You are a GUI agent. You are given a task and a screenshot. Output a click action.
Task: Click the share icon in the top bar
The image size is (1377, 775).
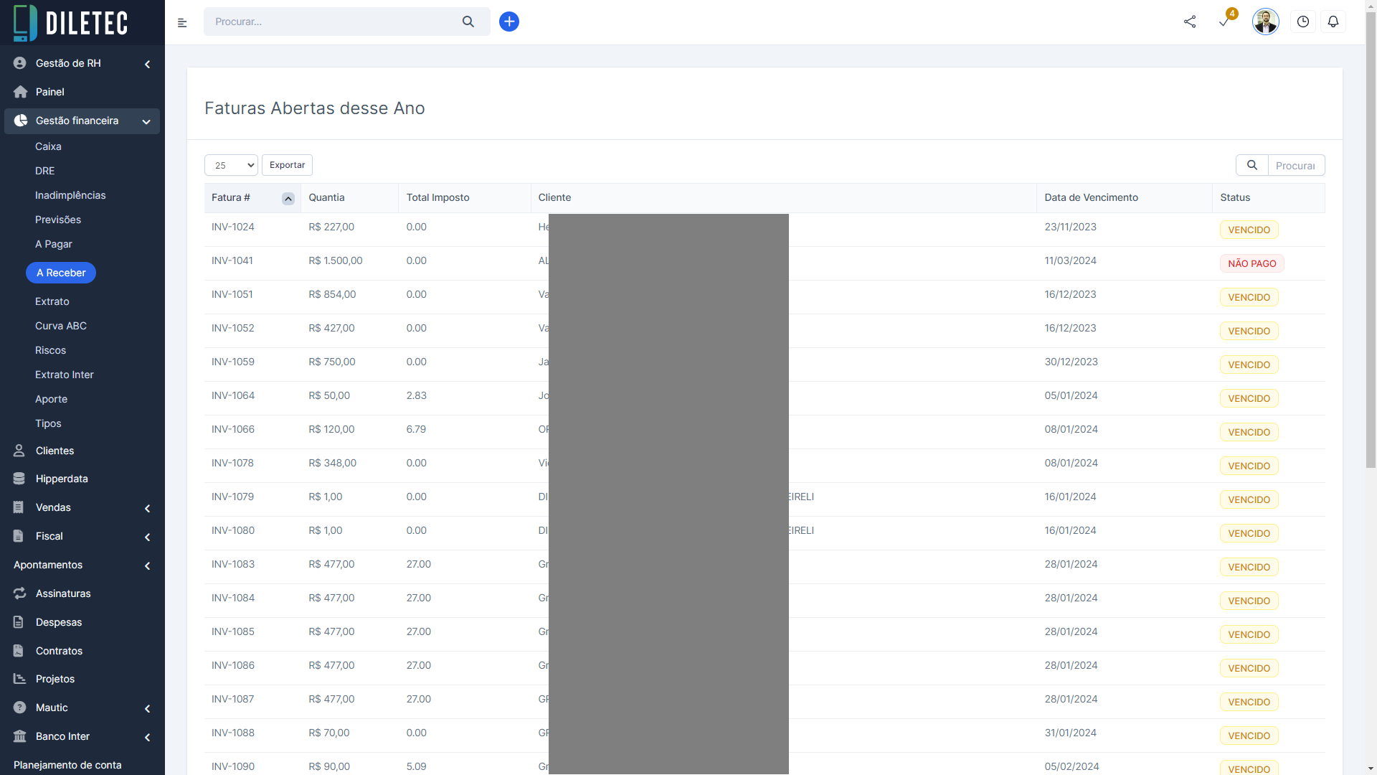pyautogui.click(x=1190, y=22)
